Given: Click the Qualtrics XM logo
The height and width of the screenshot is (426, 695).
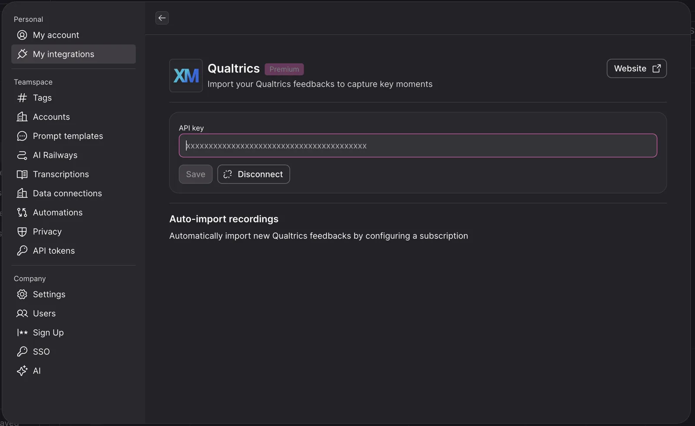Looking at the screenshot, I should 186,75.
